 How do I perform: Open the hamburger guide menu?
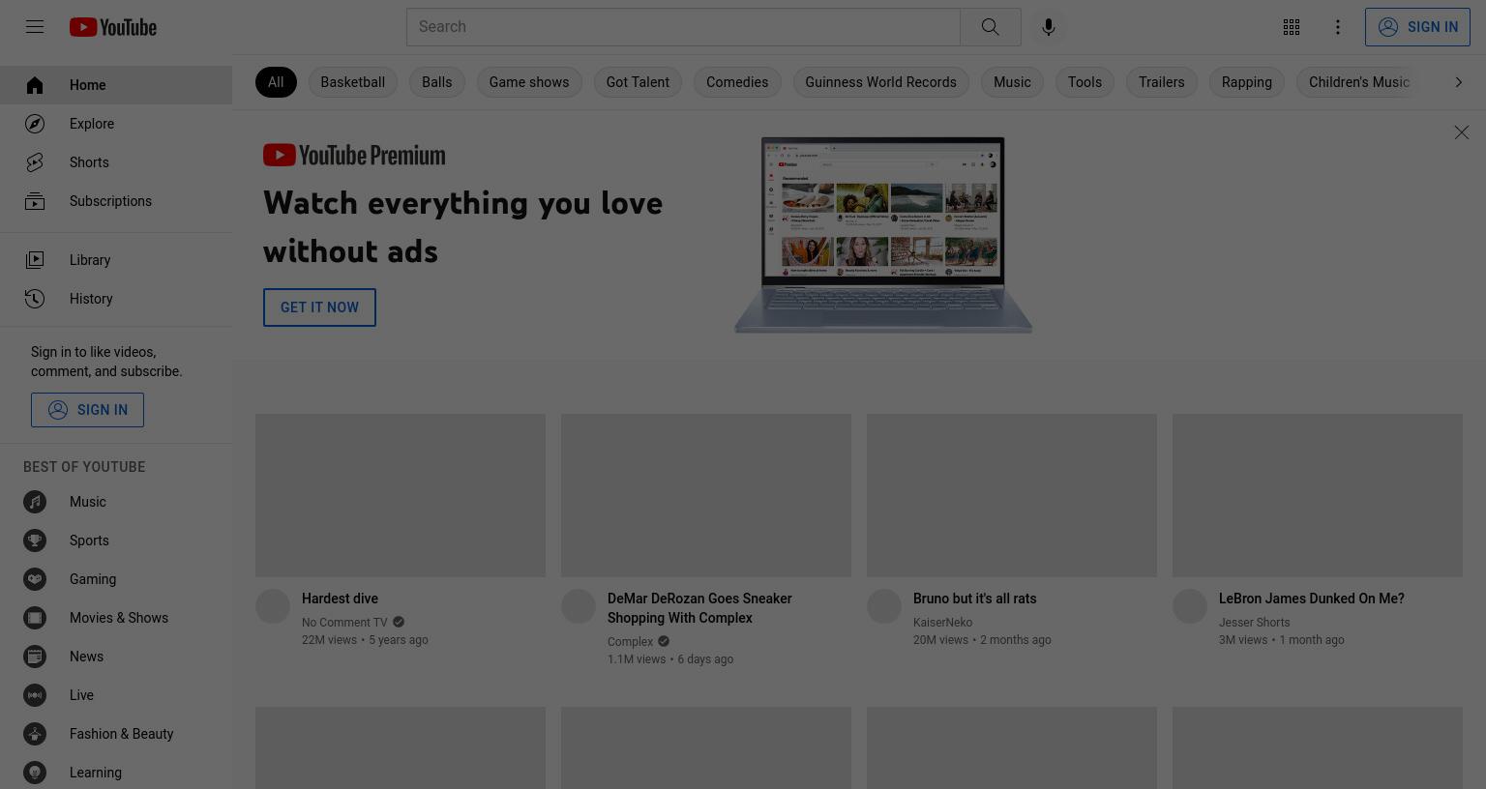[35, 27]
